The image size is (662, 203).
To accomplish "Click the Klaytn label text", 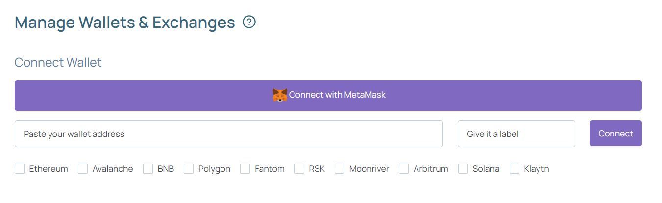I will click(x=536, y=169).
